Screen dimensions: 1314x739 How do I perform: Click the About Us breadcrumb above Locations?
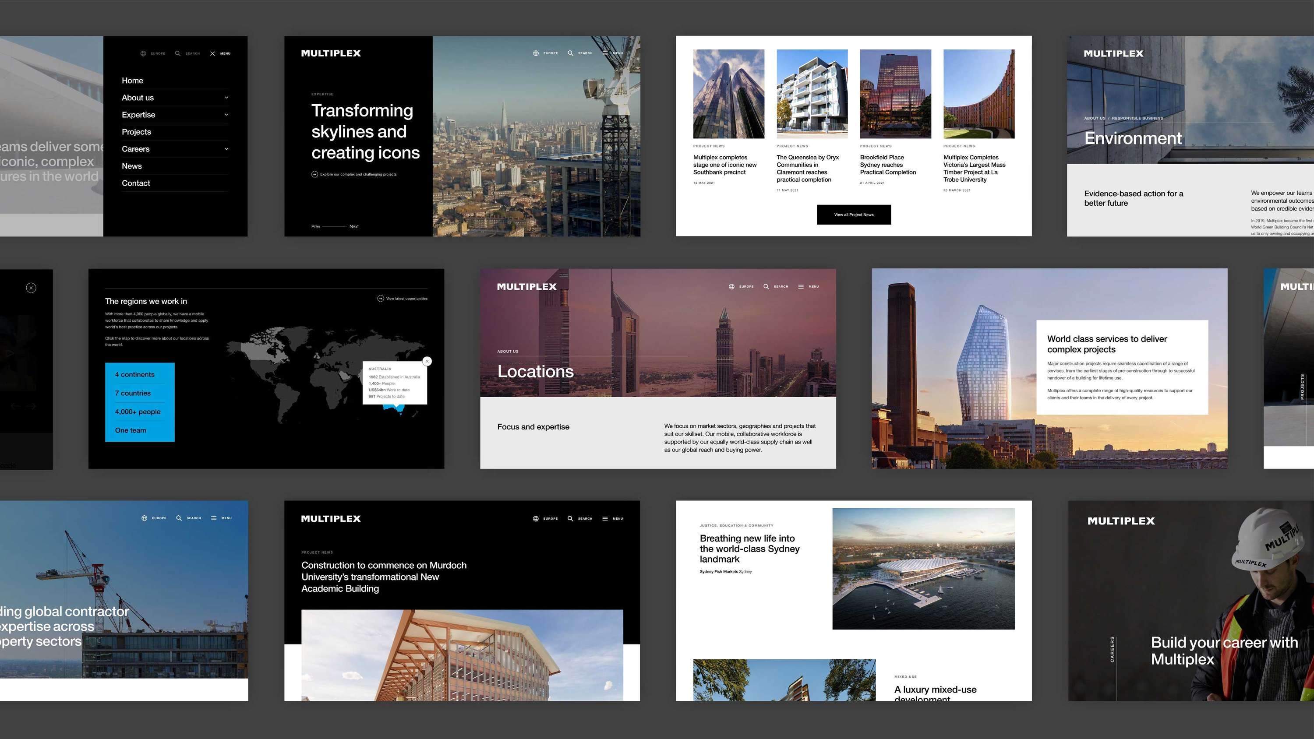(508, 352)
